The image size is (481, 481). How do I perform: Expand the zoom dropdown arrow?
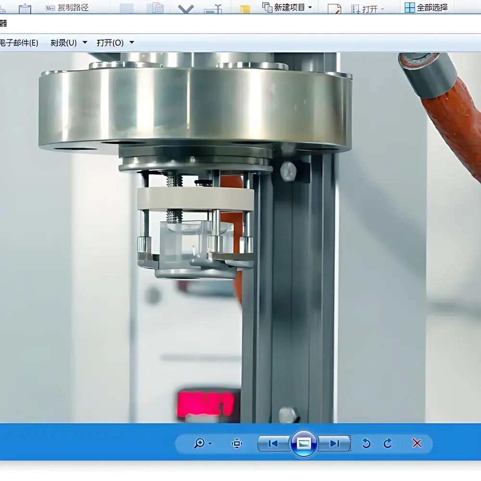click(x=210, y=443)
